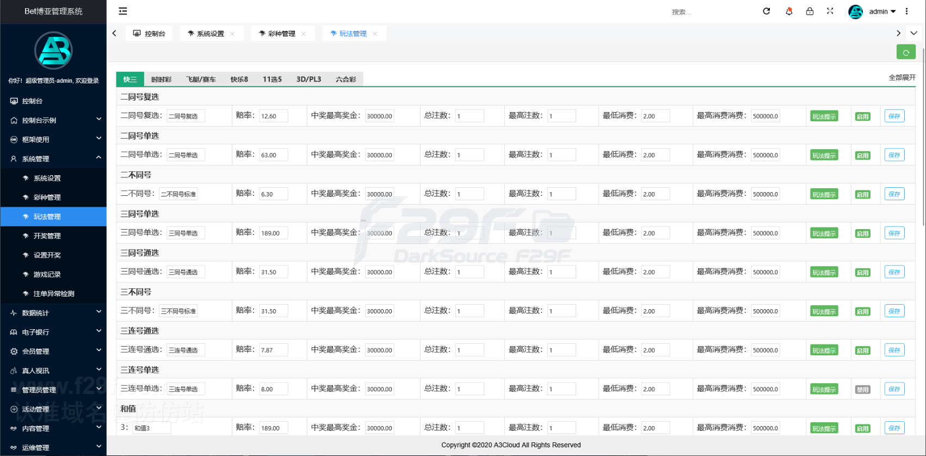Click the AB logo in the sidebar

(x=53, y=51)
